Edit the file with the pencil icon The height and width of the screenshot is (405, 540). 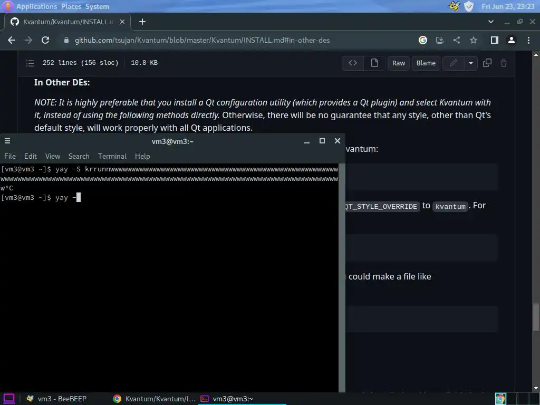pyautogui.click(x=453, y=63)
